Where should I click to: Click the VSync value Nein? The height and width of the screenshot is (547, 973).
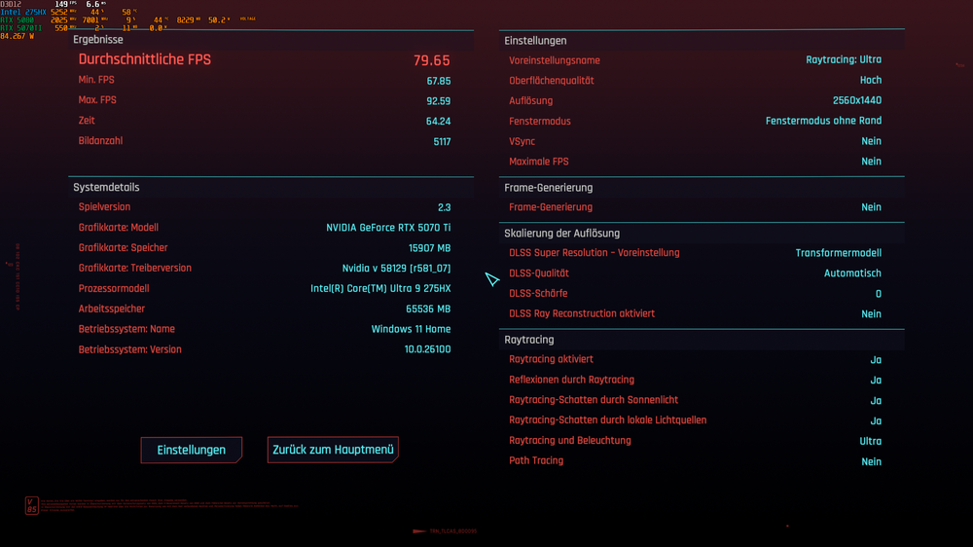[x=871, y=141]
